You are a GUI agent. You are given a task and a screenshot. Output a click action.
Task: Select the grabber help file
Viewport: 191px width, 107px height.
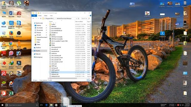53,35
